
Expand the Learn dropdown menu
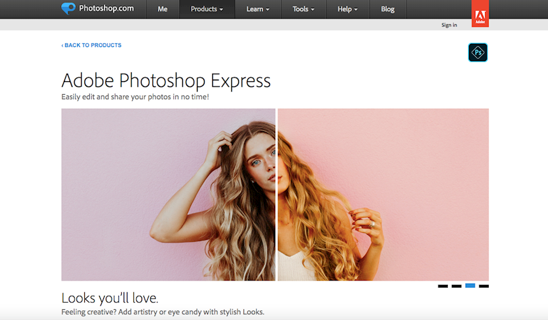tap(258, 9)
